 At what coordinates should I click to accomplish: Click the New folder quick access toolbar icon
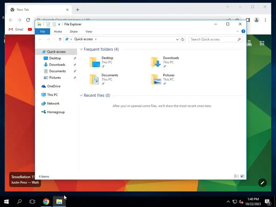click(x=54, y=24)
